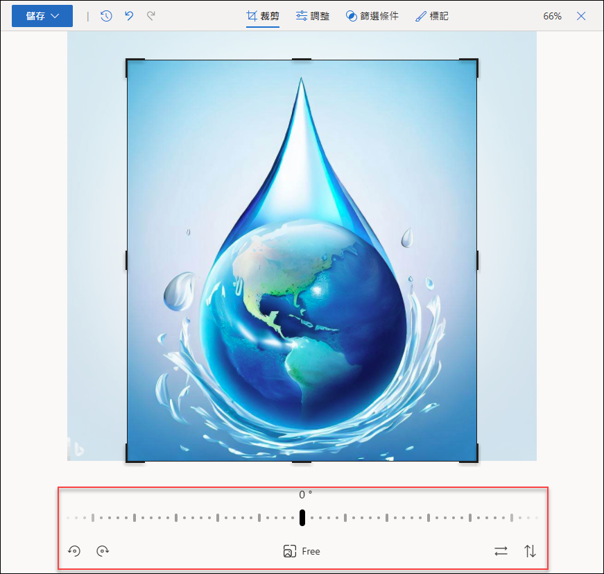Open the 調整 adjustment tab
This screenshot has width=604, height=574.
click(312, 16)
